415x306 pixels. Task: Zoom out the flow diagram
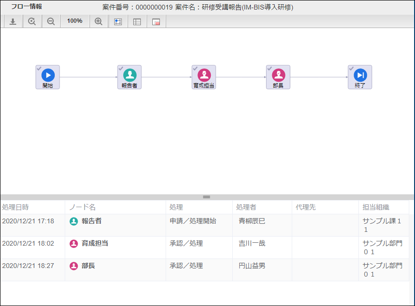pyautogui.click(x=51, y=21)
